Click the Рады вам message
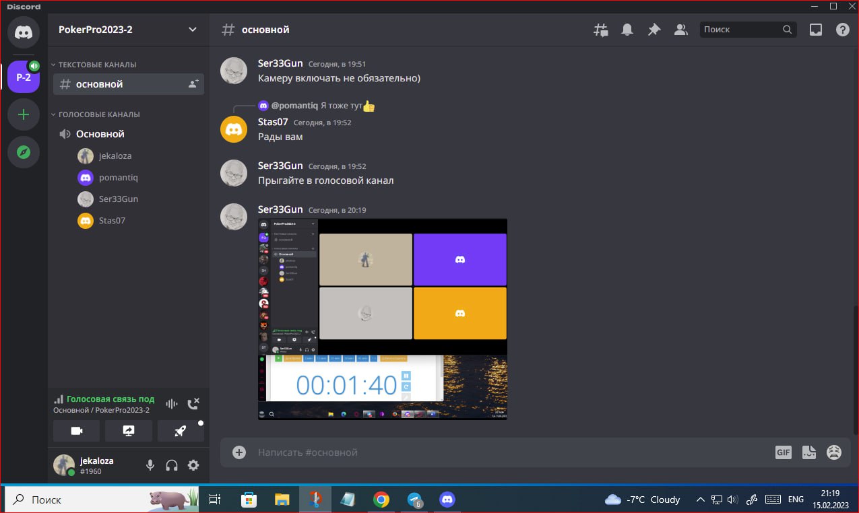 pos(280,137)
